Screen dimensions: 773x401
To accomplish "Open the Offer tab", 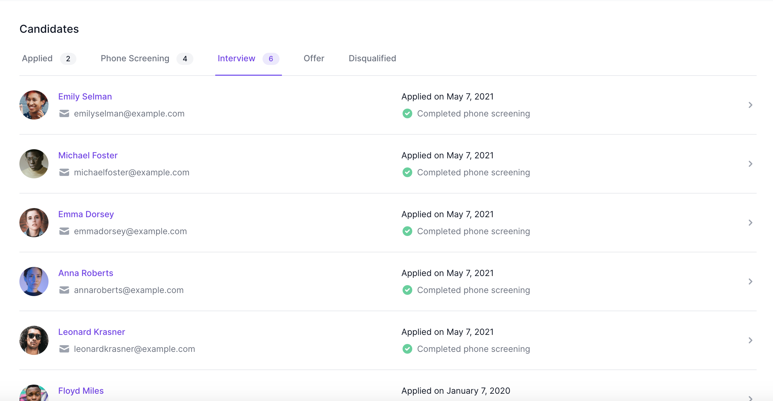I will pyautogui.click(x=314, y=59).
